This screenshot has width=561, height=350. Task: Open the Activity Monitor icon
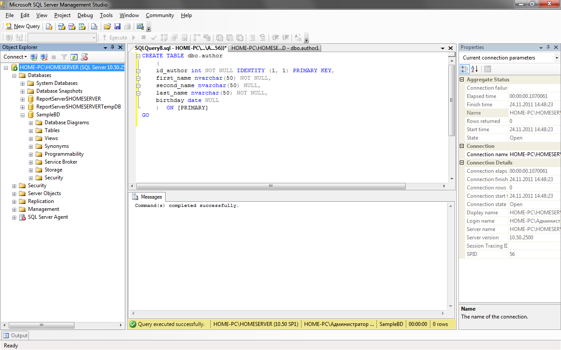tap(140, 26)
